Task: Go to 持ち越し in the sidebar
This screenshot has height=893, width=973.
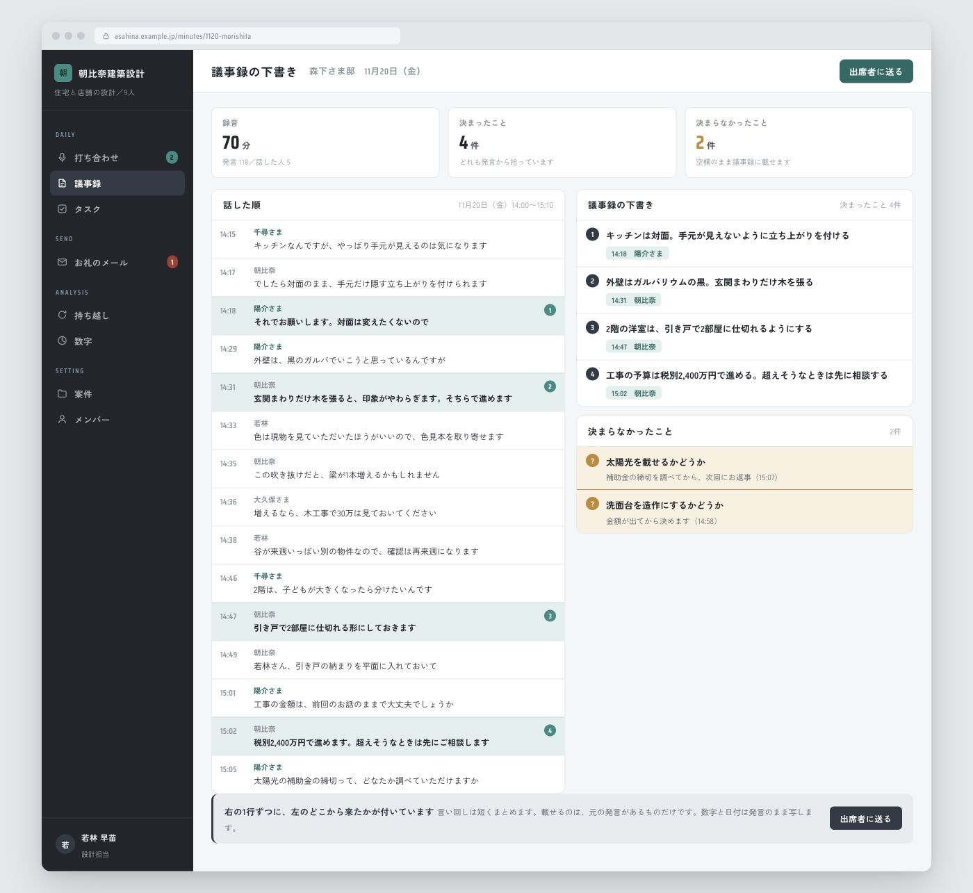Action: pos(117,316)
